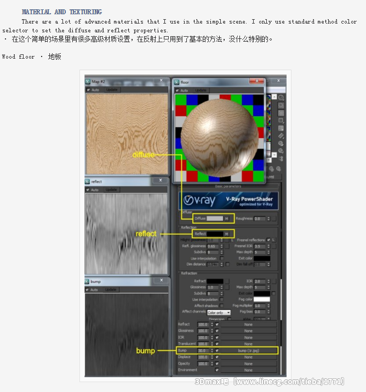
Task: Click Refl. glossiness spinner arrows
Action: (x=221, y=246)
